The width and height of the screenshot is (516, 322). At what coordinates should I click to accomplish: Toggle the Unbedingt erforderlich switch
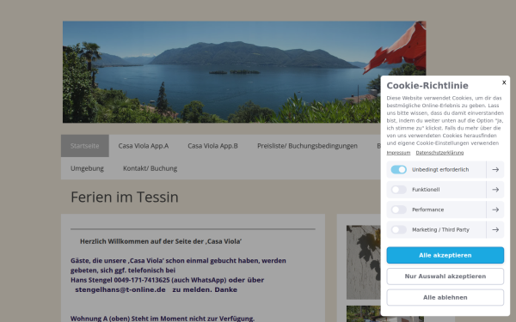tap(398, 169)
